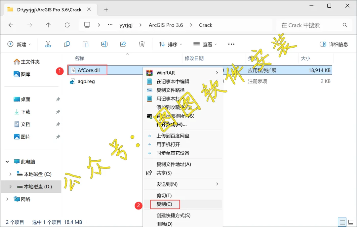Unpin 图片 using its pin icon

click(x=58, y=137)
